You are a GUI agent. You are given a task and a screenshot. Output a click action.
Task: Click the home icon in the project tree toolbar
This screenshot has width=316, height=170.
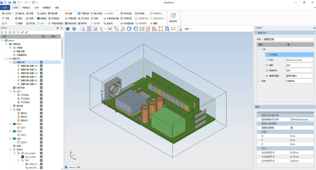pos(10,32)
